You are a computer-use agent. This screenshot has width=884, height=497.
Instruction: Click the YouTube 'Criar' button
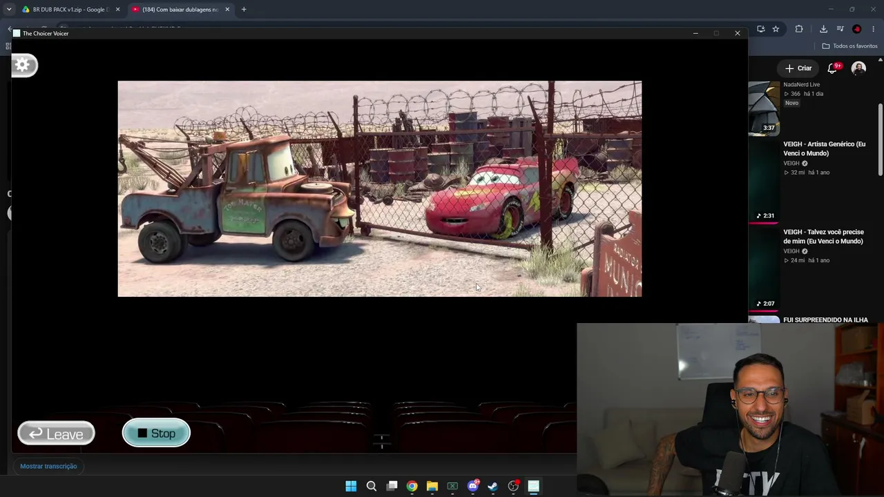coord(798,68)
